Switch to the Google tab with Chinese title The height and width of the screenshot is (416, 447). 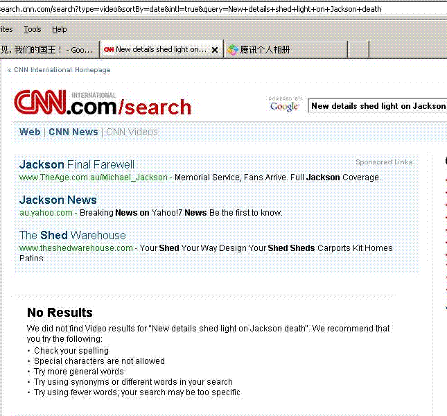pos(49,50)
